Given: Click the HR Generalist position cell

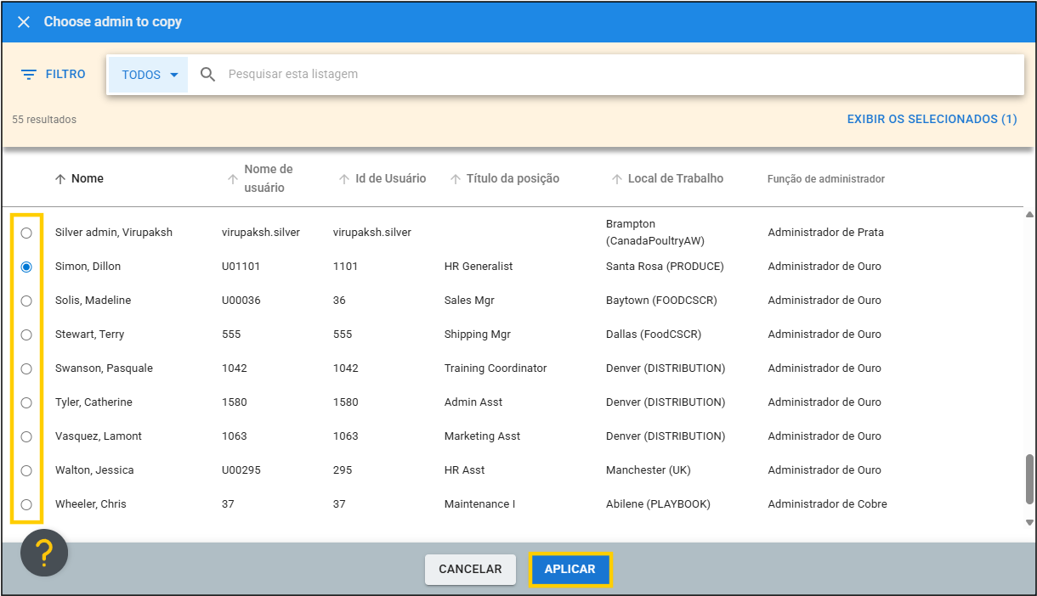Looking at the screenshot, I should click(479, 267).
